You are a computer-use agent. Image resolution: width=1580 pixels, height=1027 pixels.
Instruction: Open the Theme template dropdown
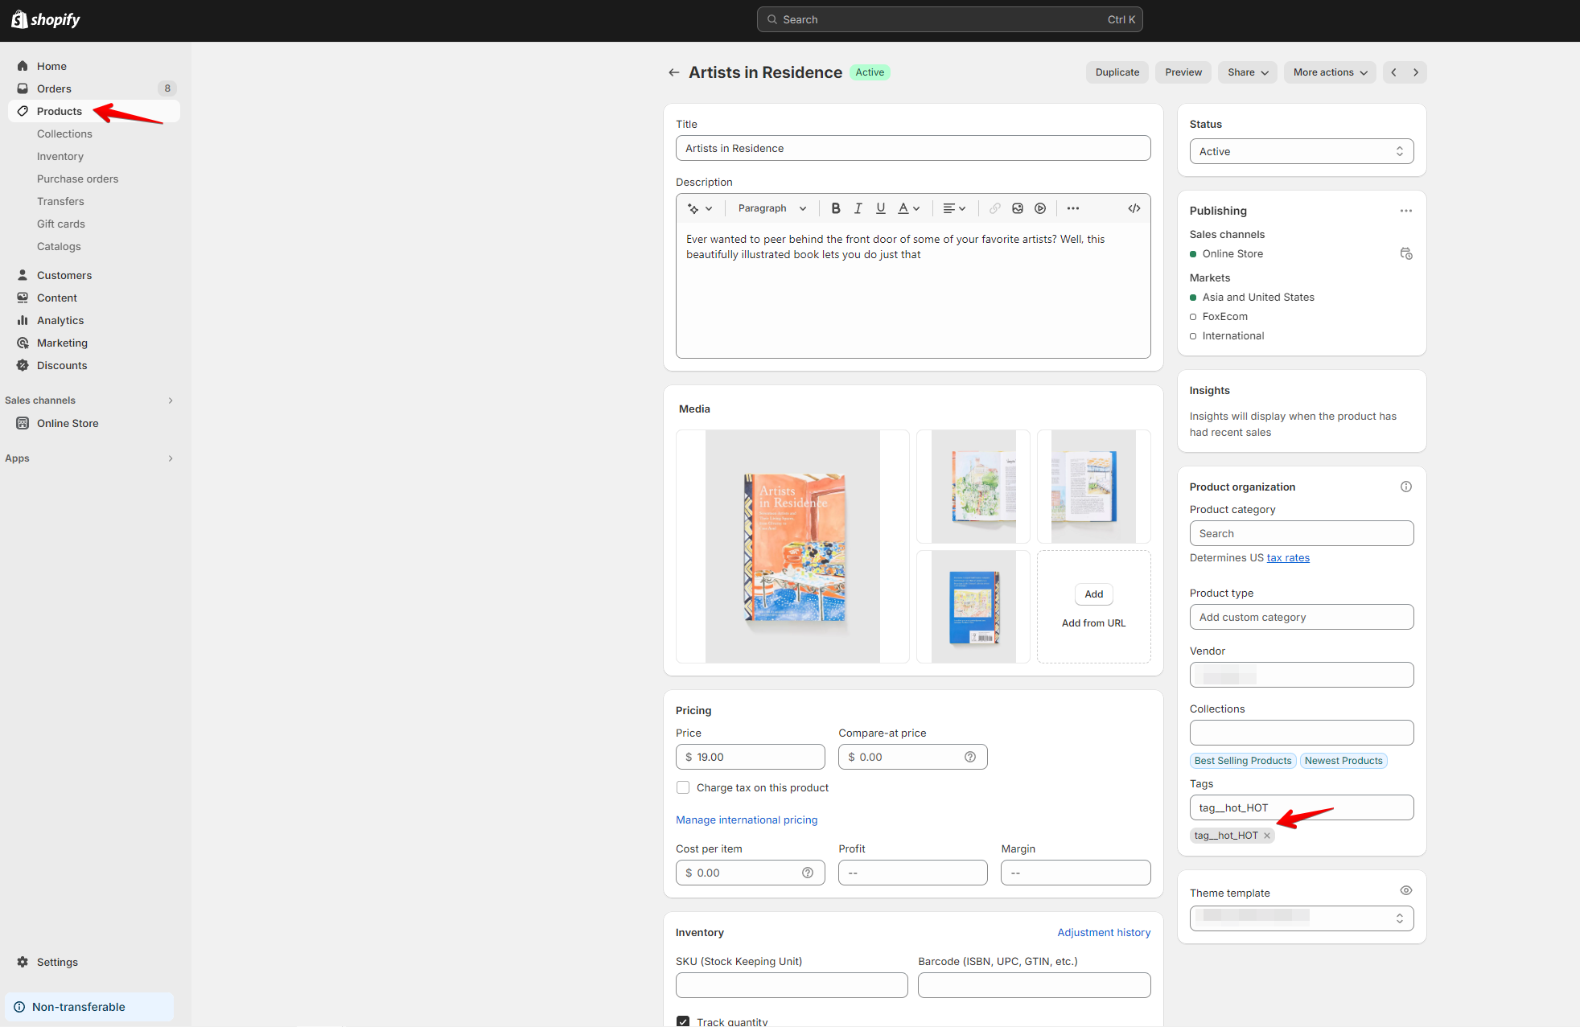(1302, 918)
